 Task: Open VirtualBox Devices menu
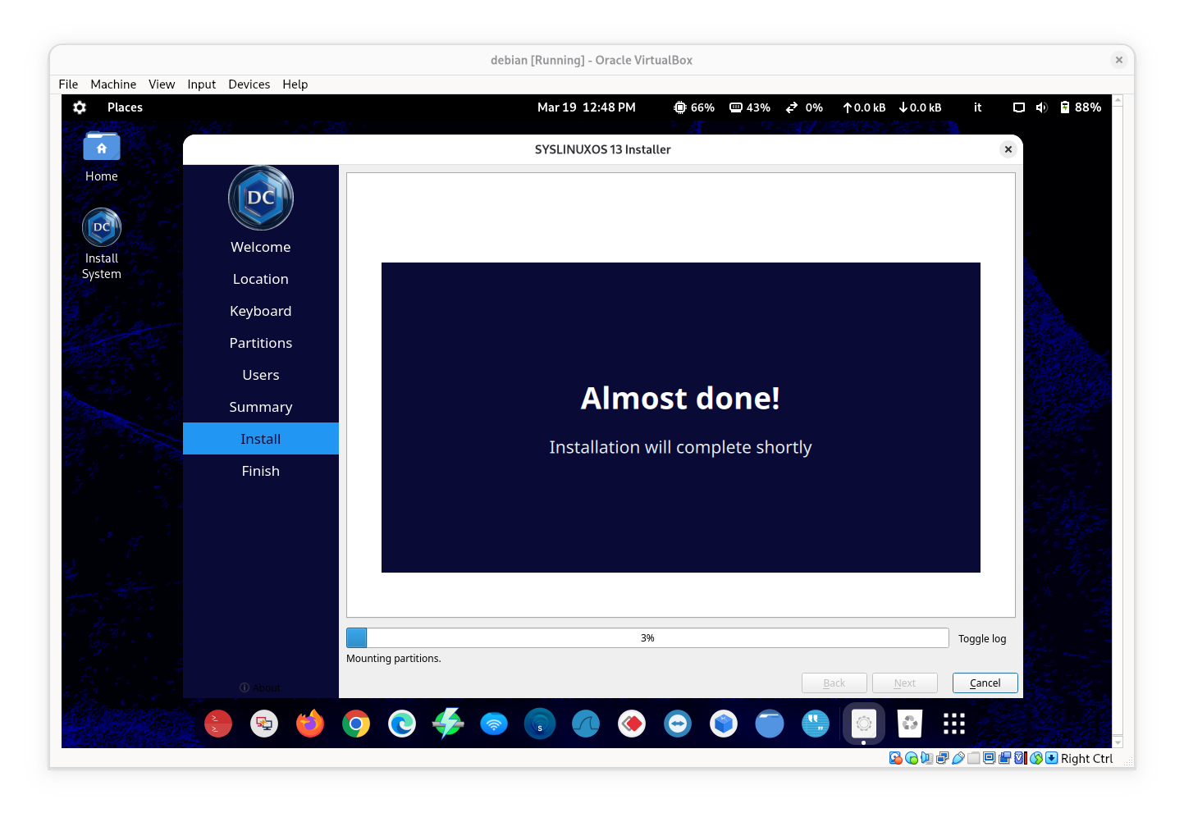pyautogui.click(x=249, y=84)
